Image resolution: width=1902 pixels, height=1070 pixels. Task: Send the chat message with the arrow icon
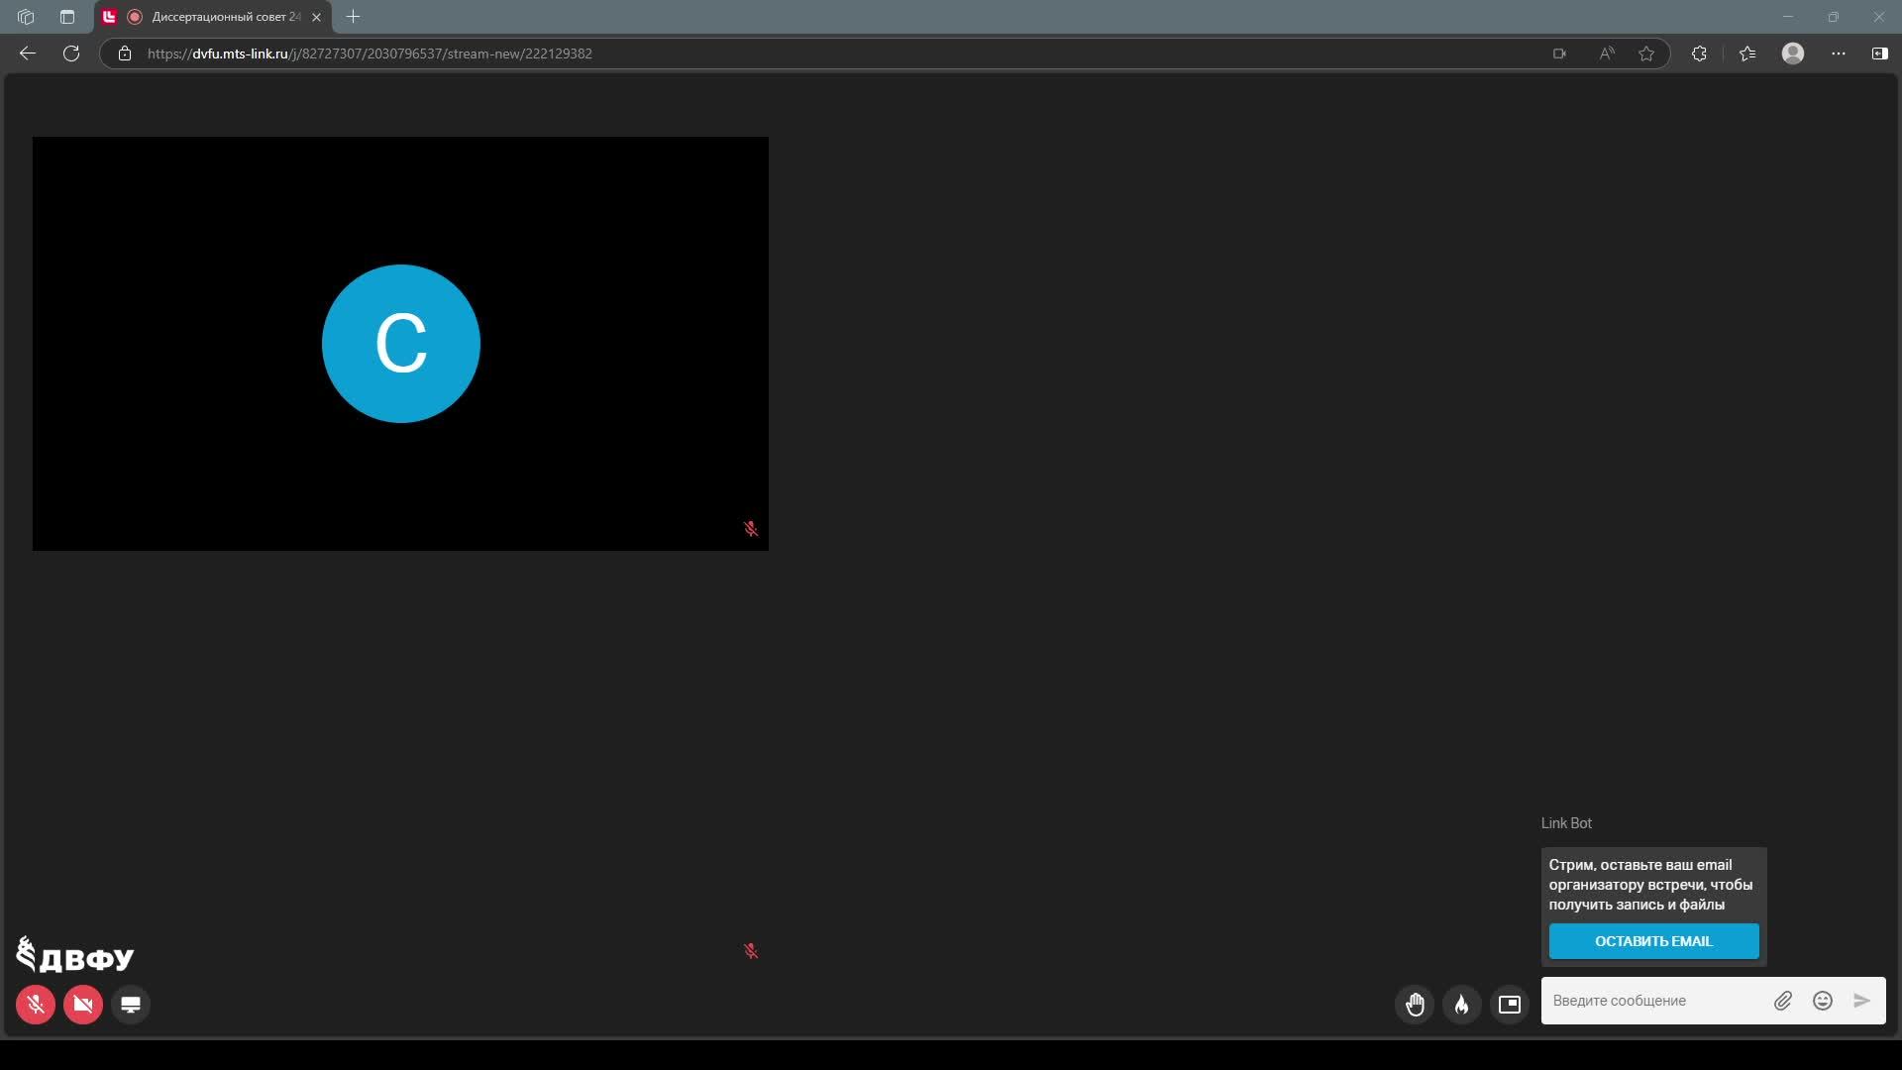(x=1862, y=1001)
